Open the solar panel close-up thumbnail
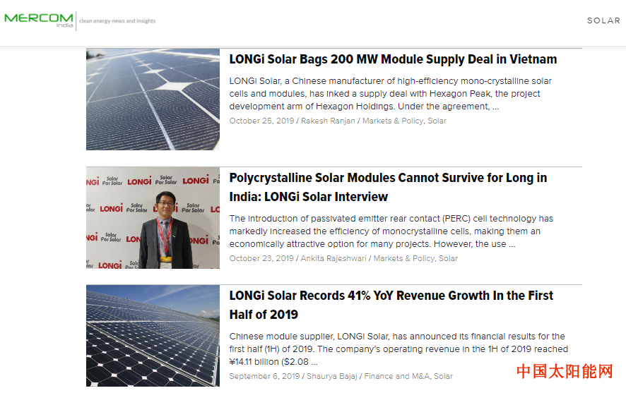Screen dimensions: 626x393 (153, 99)
